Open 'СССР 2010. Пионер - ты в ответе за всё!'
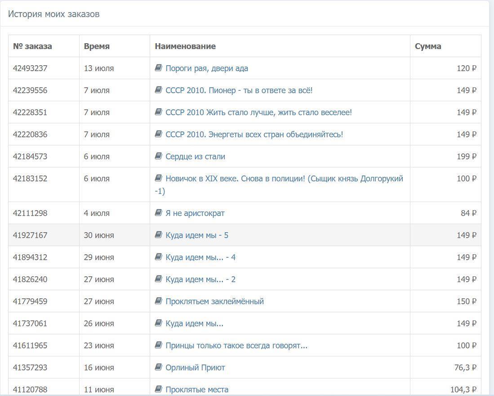 tap(239, 90)
